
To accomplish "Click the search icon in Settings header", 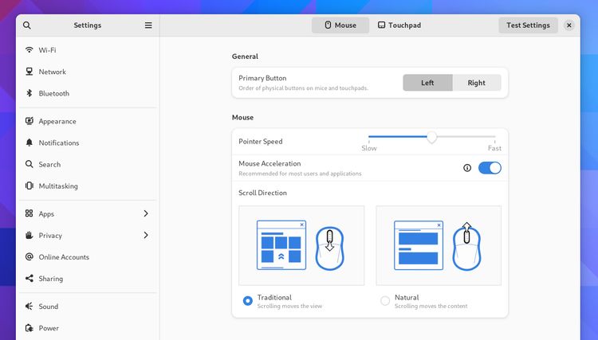I will [27, 25].
